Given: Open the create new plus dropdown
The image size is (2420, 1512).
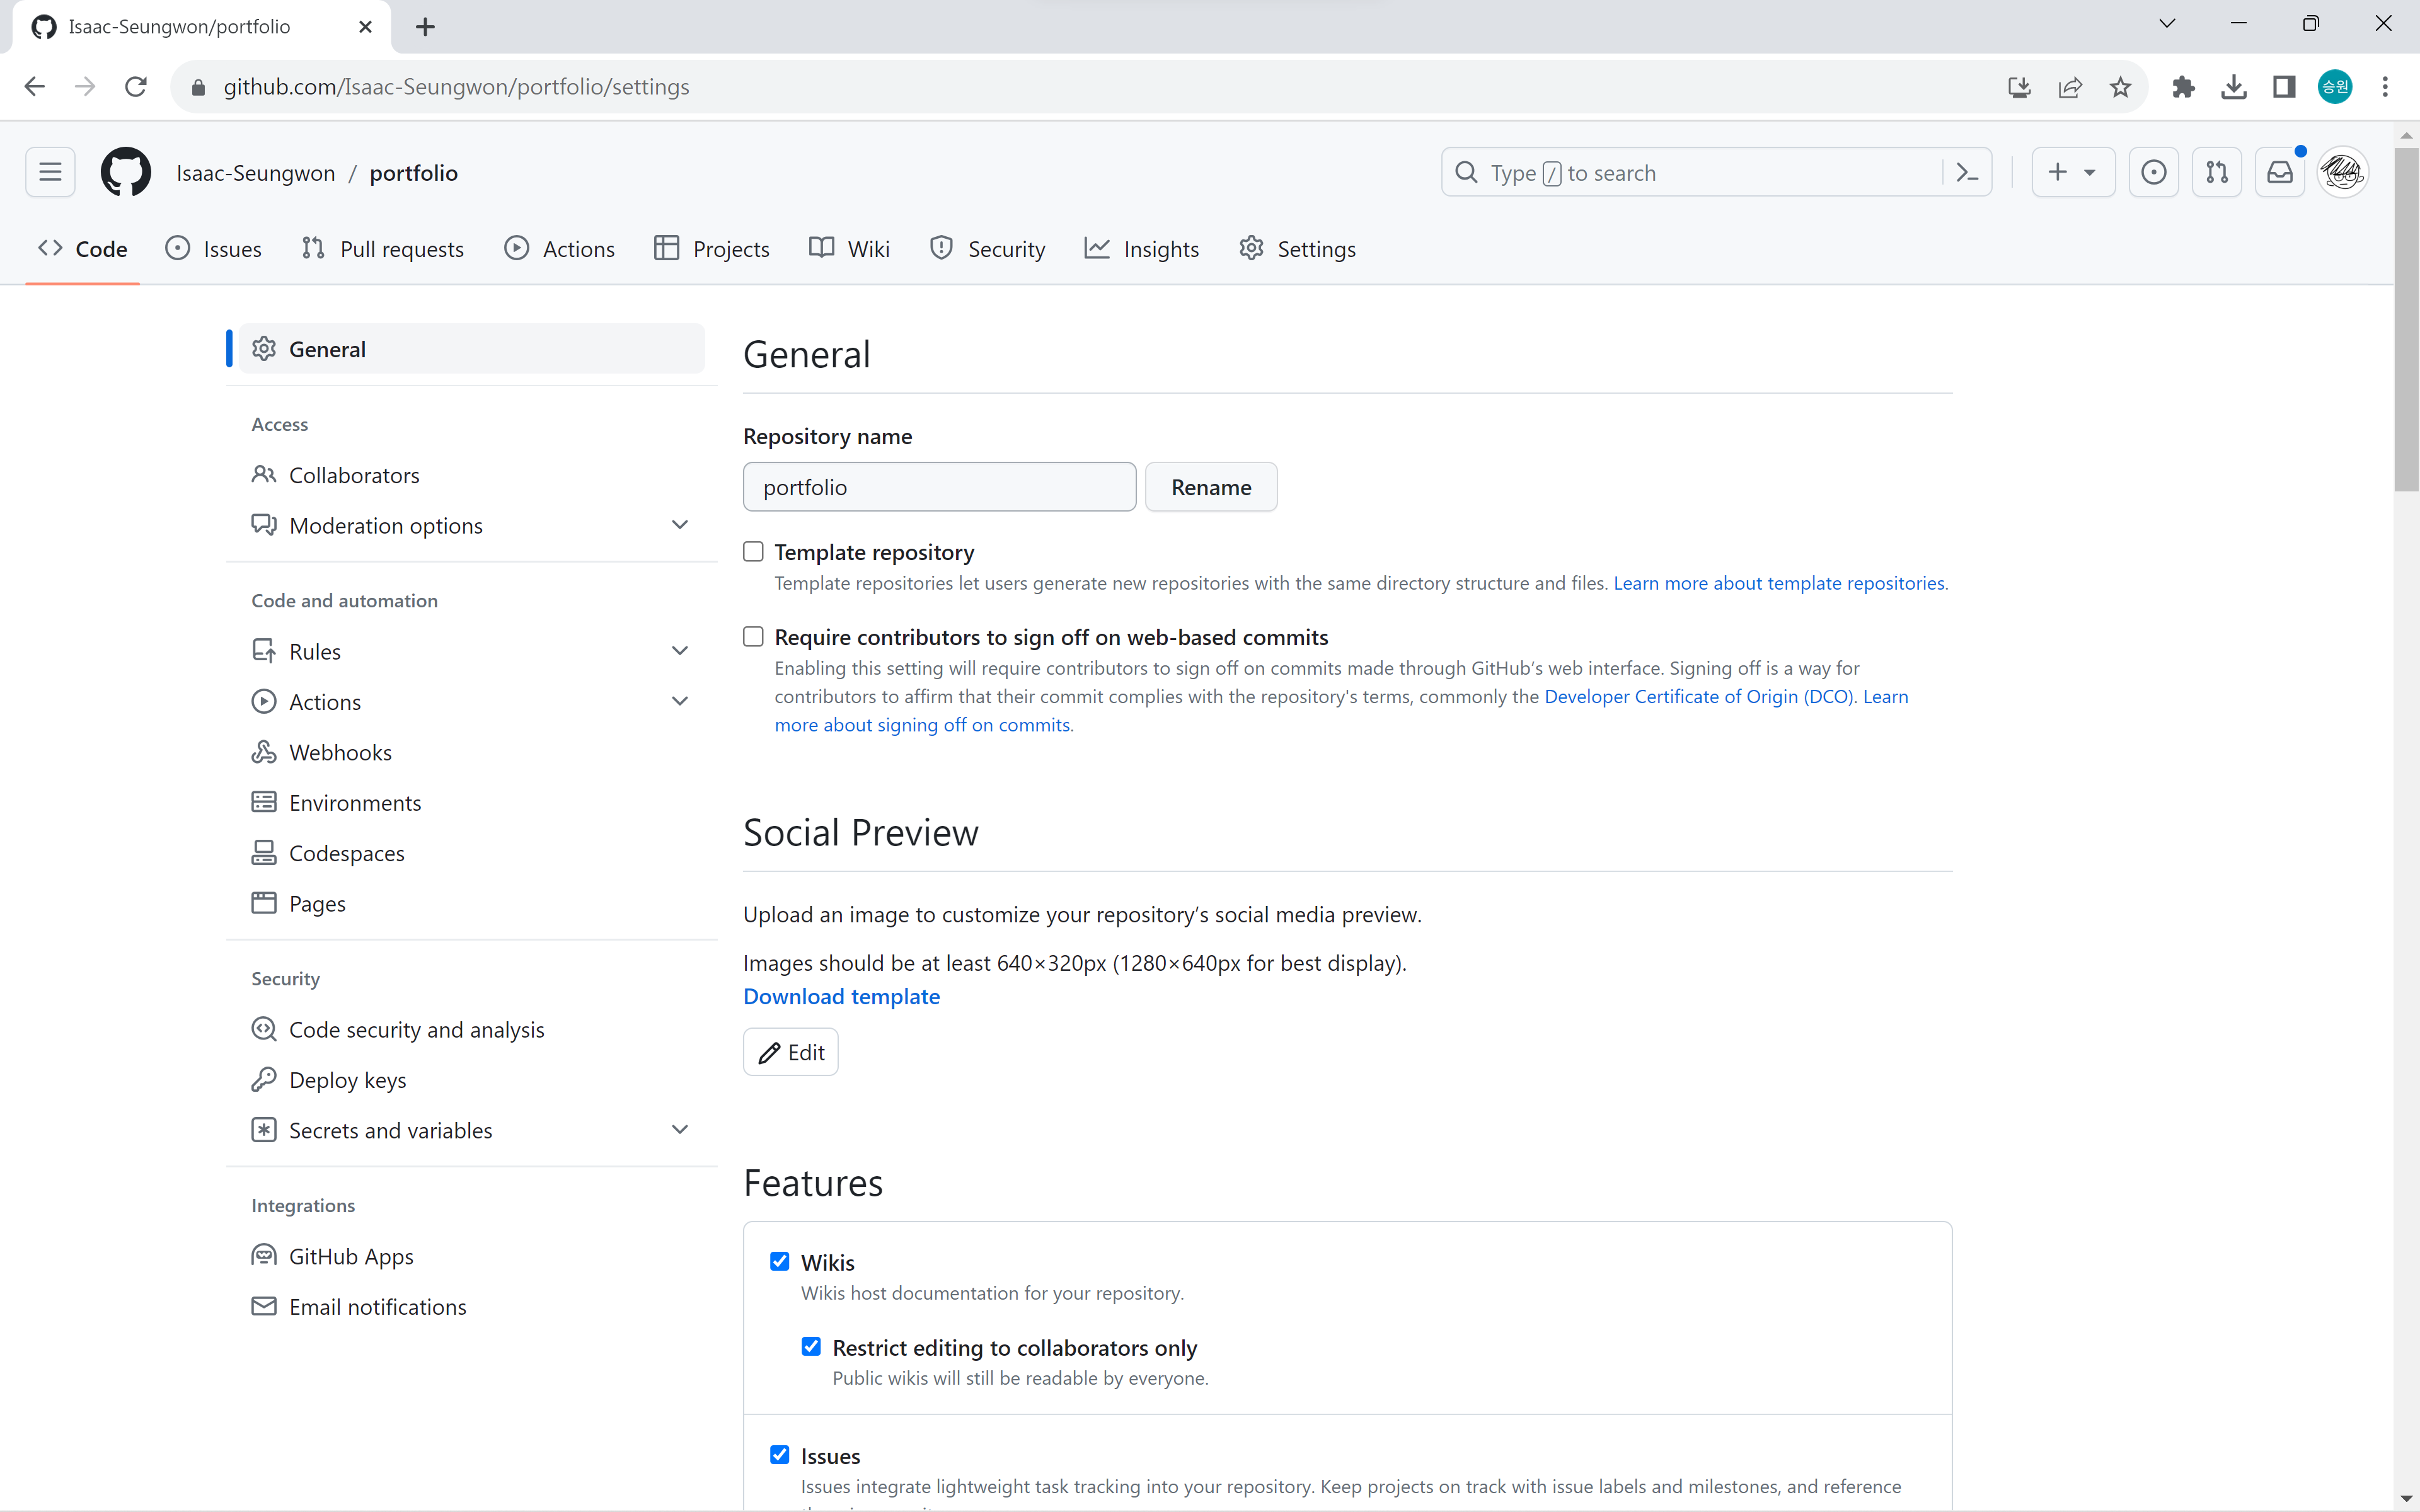Looking at the screenshot, I should click(x=2072, y=172).
